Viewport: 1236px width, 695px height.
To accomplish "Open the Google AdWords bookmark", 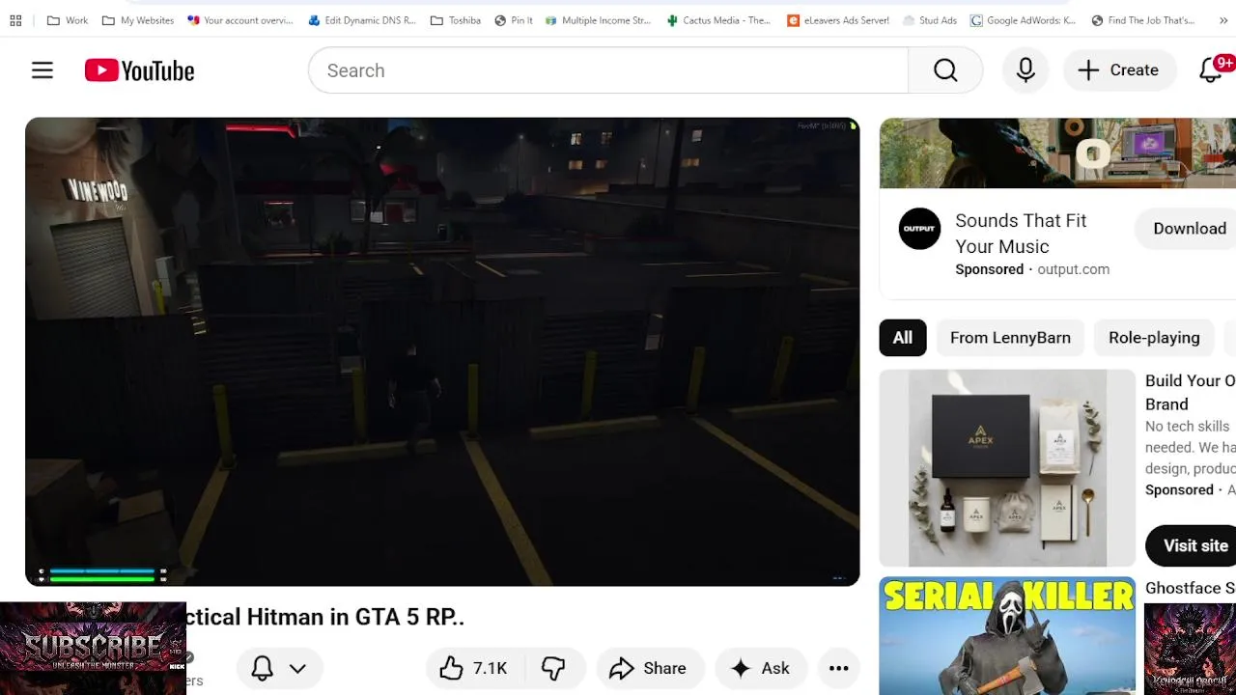I will pos(1024,20).
